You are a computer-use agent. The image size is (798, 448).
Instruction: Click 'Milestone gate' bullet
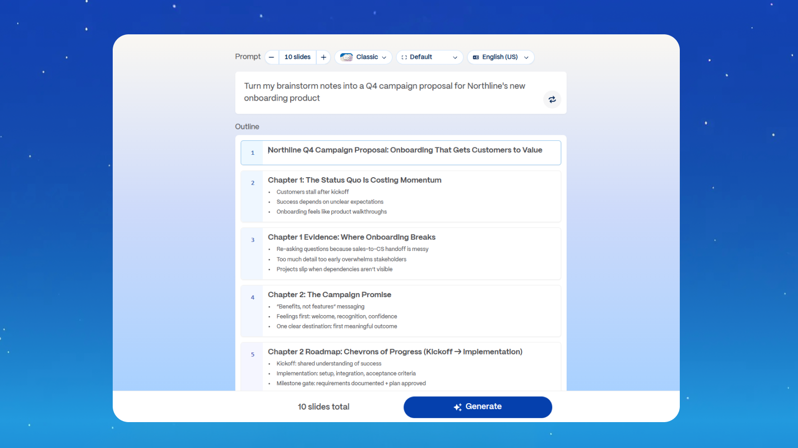(x=351, y=384)
